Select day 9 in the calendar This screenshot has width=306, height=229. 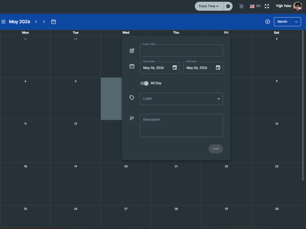pyautogui.click(x=277, y=81)
